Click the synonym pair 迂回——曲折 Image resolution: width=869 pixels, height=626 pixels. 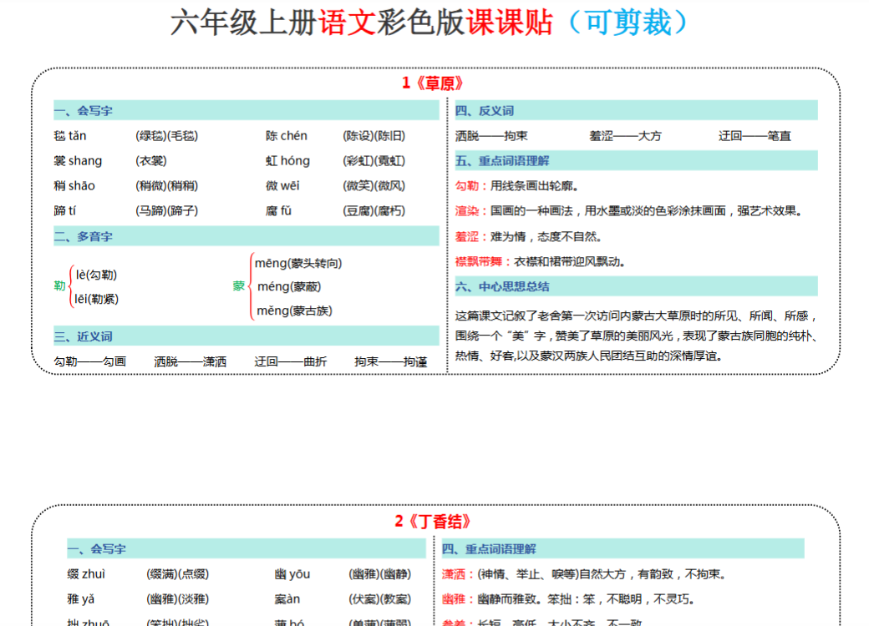[x=291, y=362]
